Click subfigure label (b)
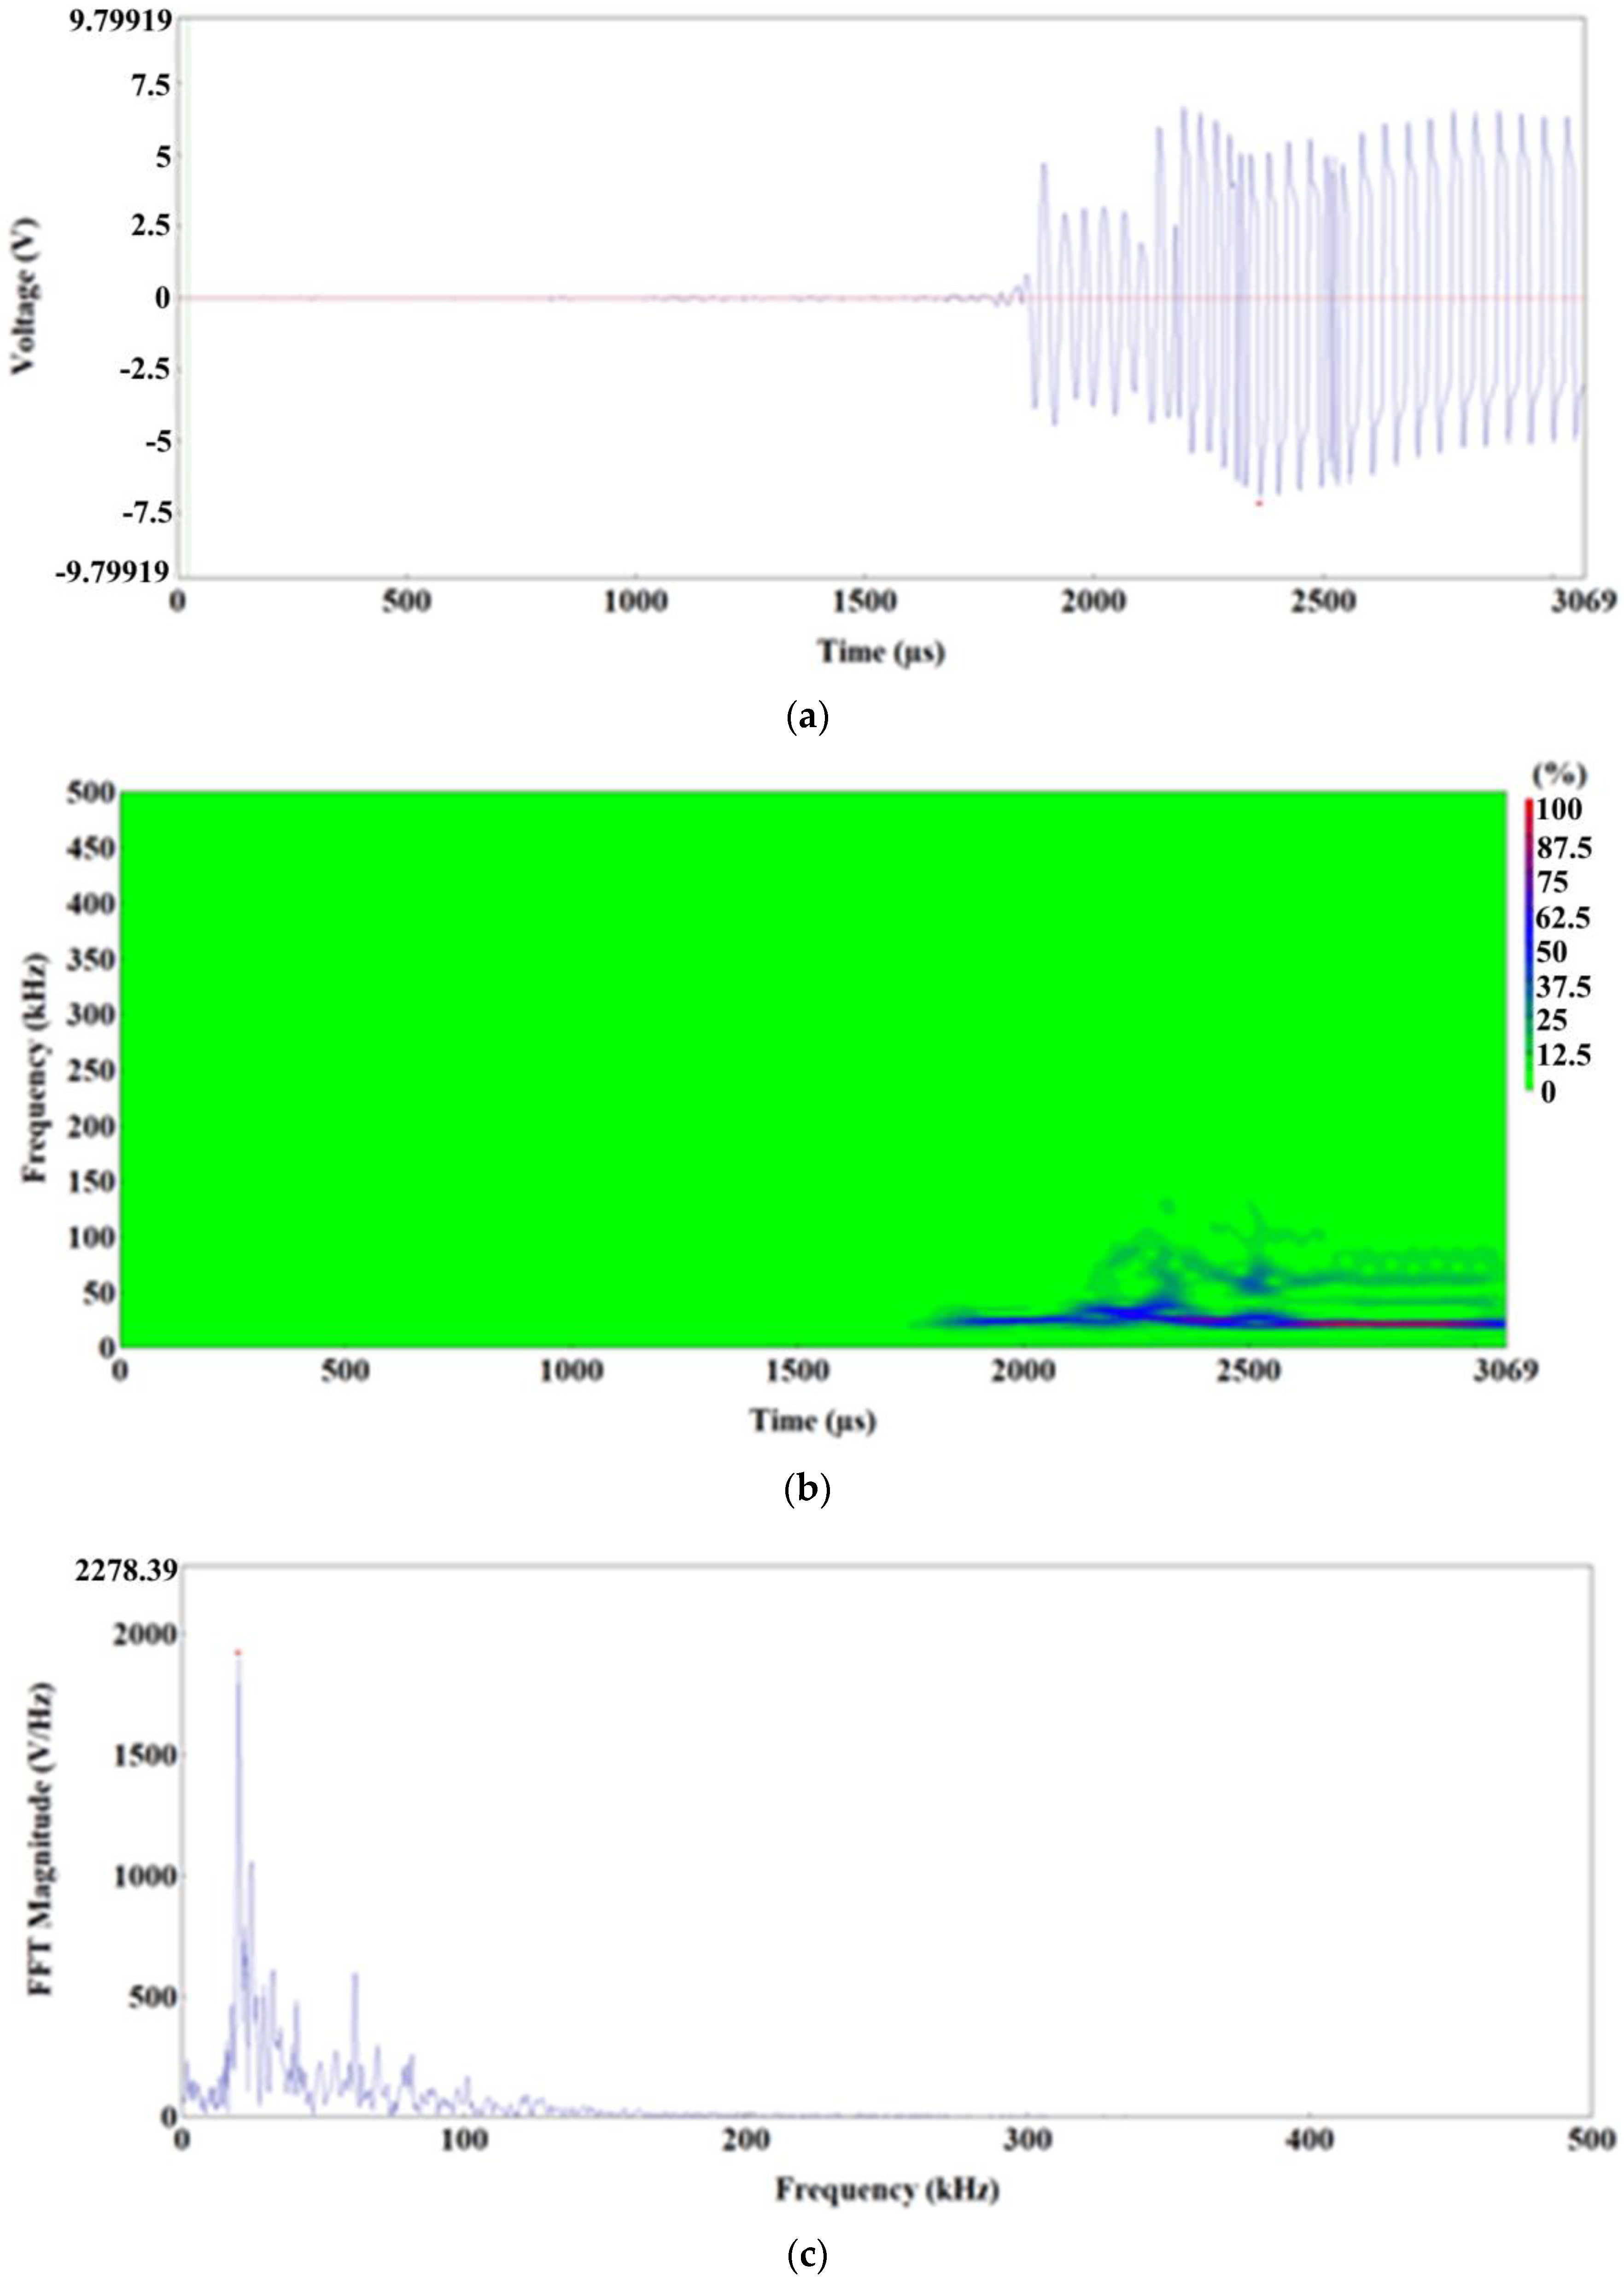Screen dimensions: 1624x2279 (808, 1490)
